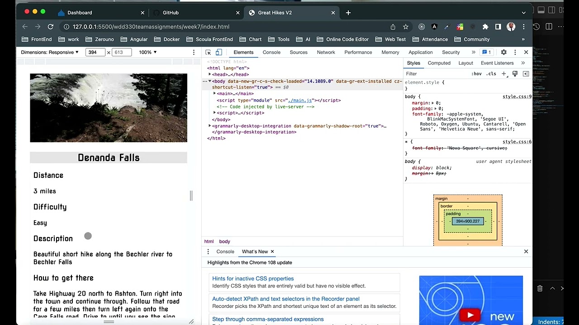Image resolution: width=579 pixels, height=325 pixels.
Task: Open drawer more tools menu
Action: tap(208, 251)
